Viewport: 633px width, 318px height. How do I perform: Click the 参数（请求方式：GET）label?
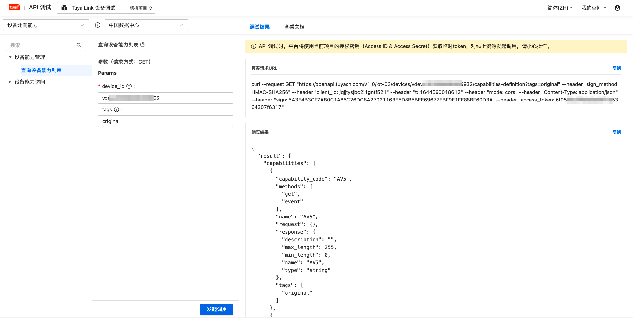point(124,62)
